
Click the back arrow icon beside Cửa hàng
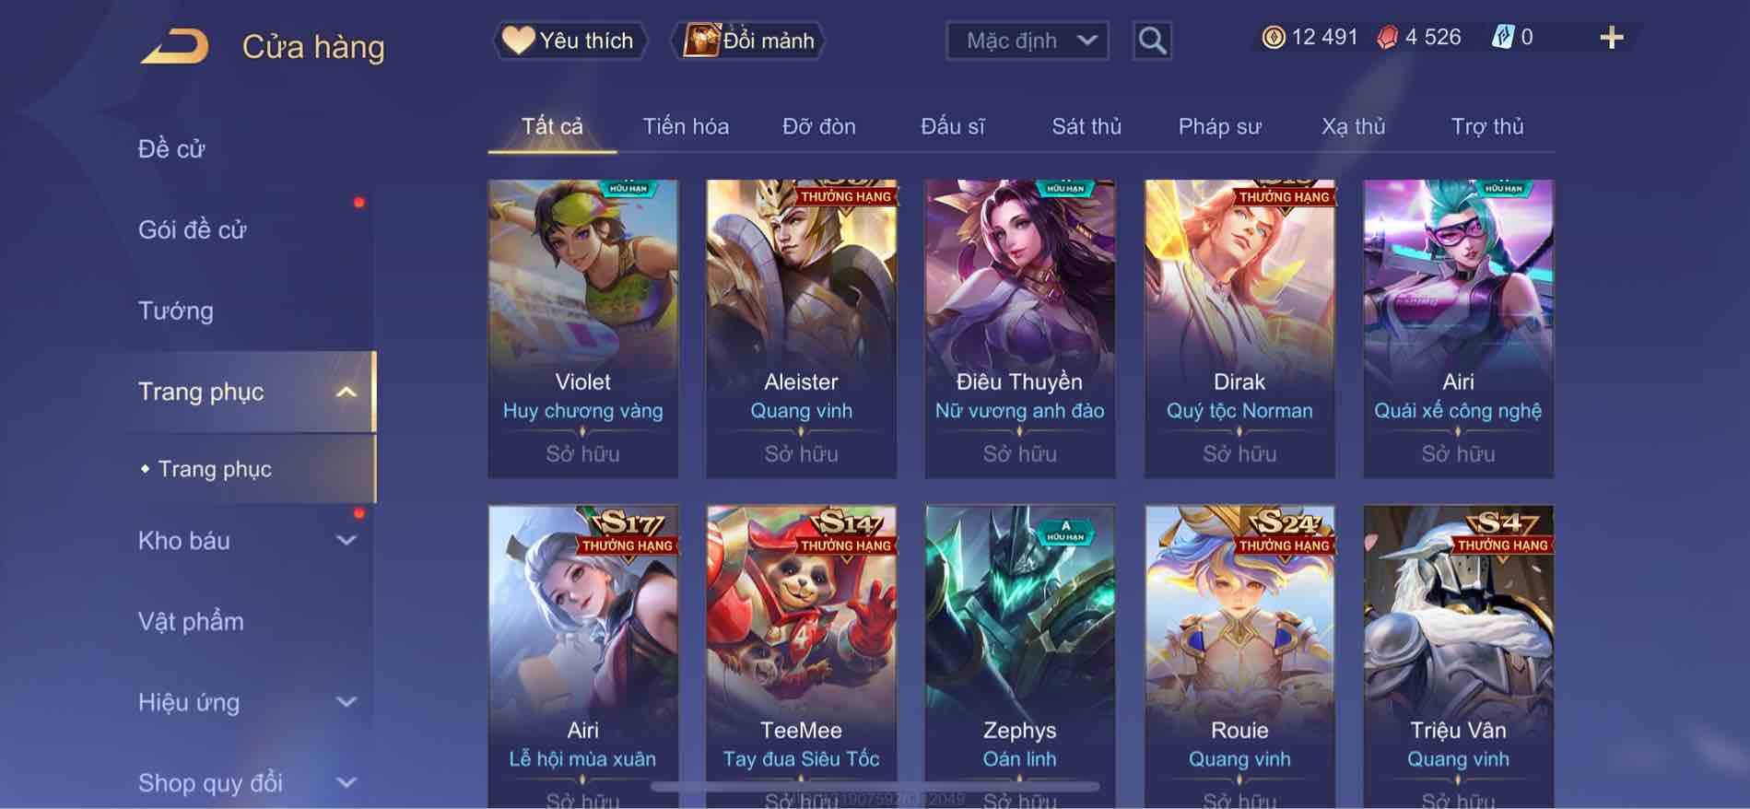coord(174,46)
